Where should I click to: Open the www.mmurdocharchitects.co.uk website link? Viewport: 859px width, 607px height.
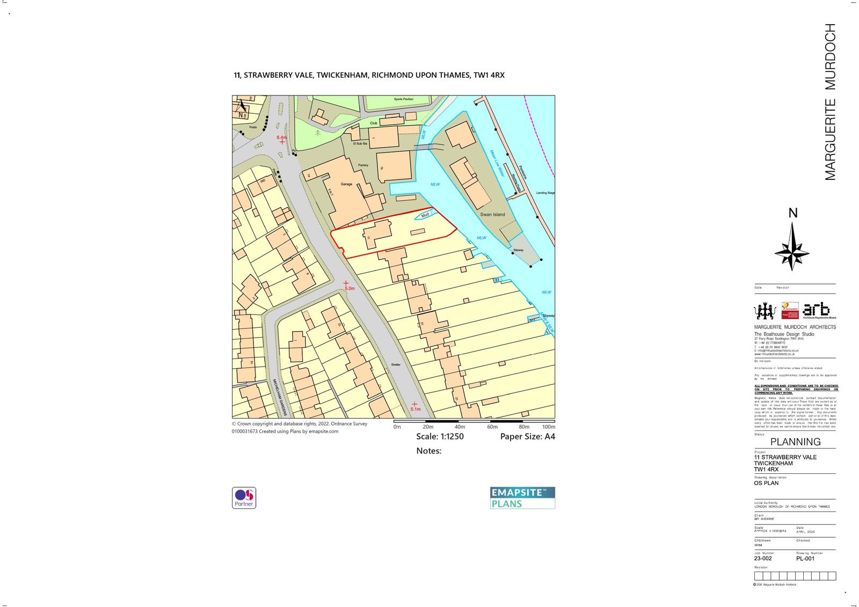coord(775,354)
